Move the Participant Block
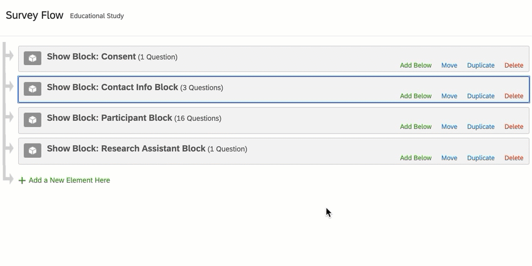This screenshot has height=266, width=532. coord(449,126)
